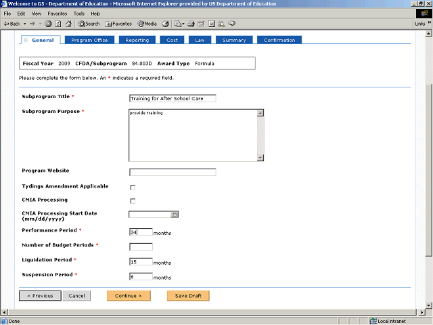This screenshot has width=433, height=325.
Task: Switch to the Cost tab
Action: coord(172,40)
